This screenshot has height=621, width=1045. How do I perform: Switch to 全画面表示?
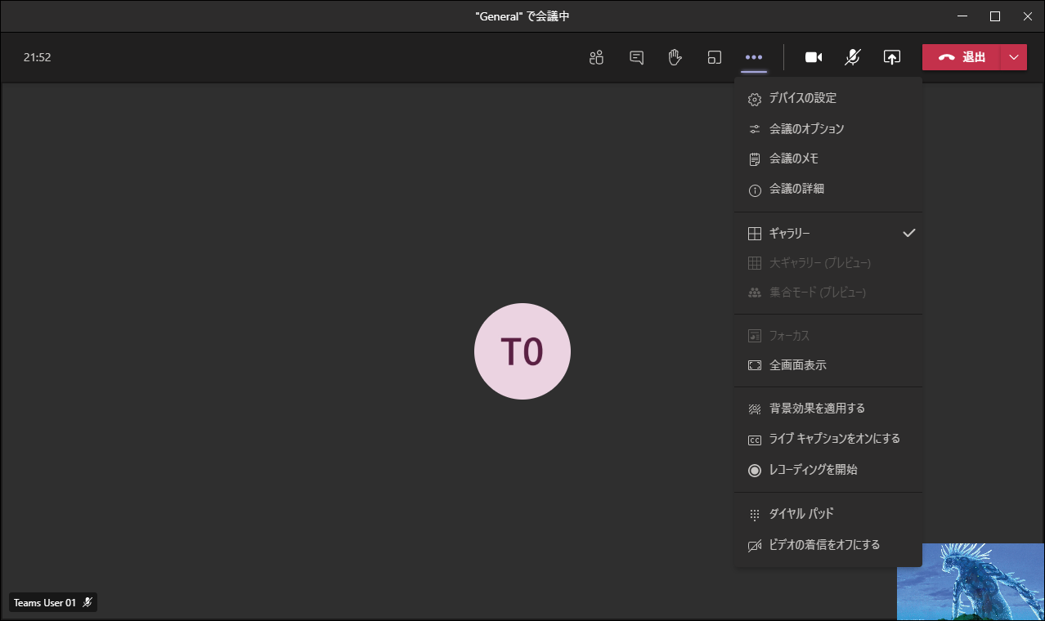[828, 365]
